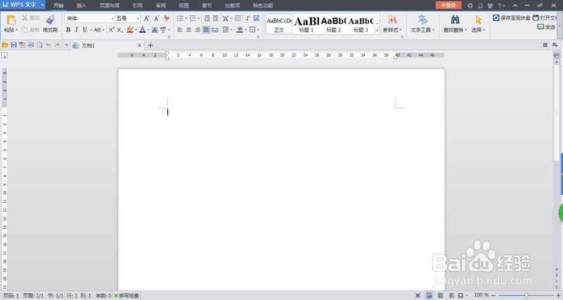
Task: Open the folder icon in quick access bar
Action: tap(5, 45)
